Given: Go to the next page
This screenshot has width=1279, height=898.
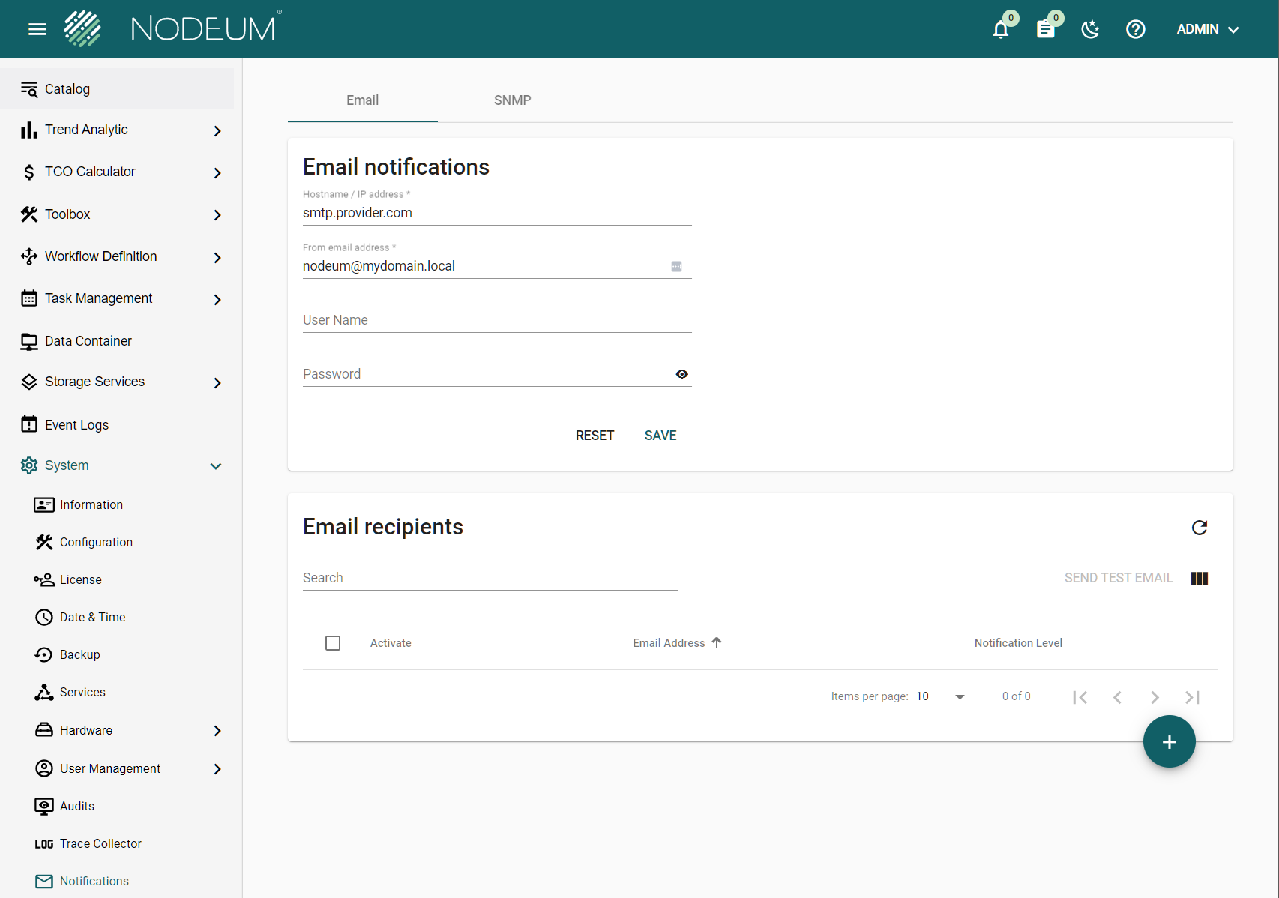Looking at the screenshot, I should 1155,697.
